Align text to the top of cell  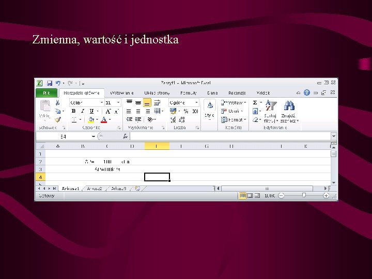pos(129,102)
